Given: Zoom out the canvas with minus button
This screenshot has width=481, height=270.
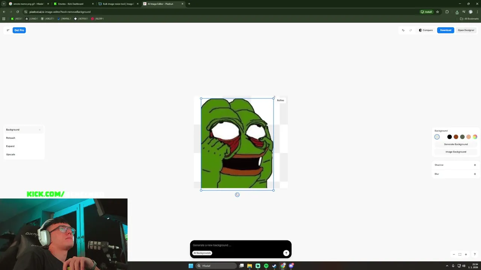Looking at the screenshot, I should [x=454, y=254].
